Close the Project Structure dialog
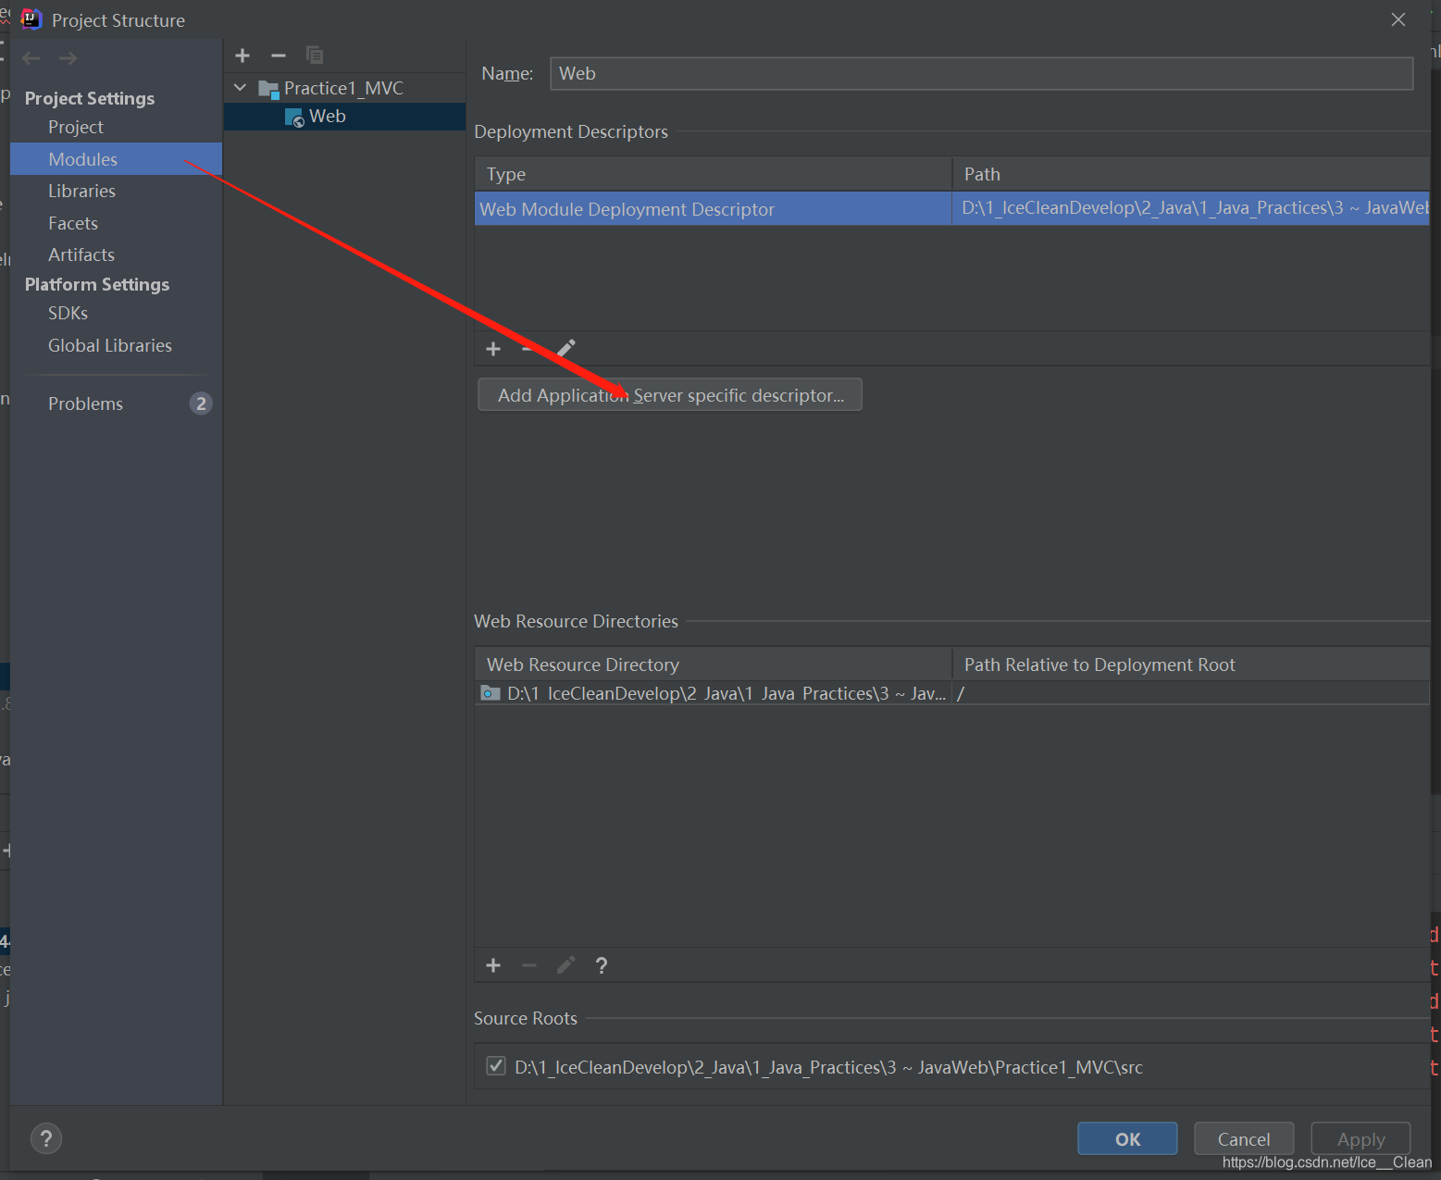The height and width of the screenshot is (1180, 1441). tap(1398, 19)
